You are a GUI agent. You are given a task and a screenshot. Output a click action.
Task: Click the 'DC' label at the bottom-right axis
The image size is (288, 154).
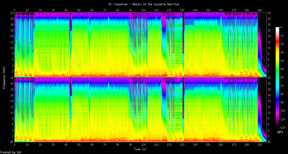[269, 142]
